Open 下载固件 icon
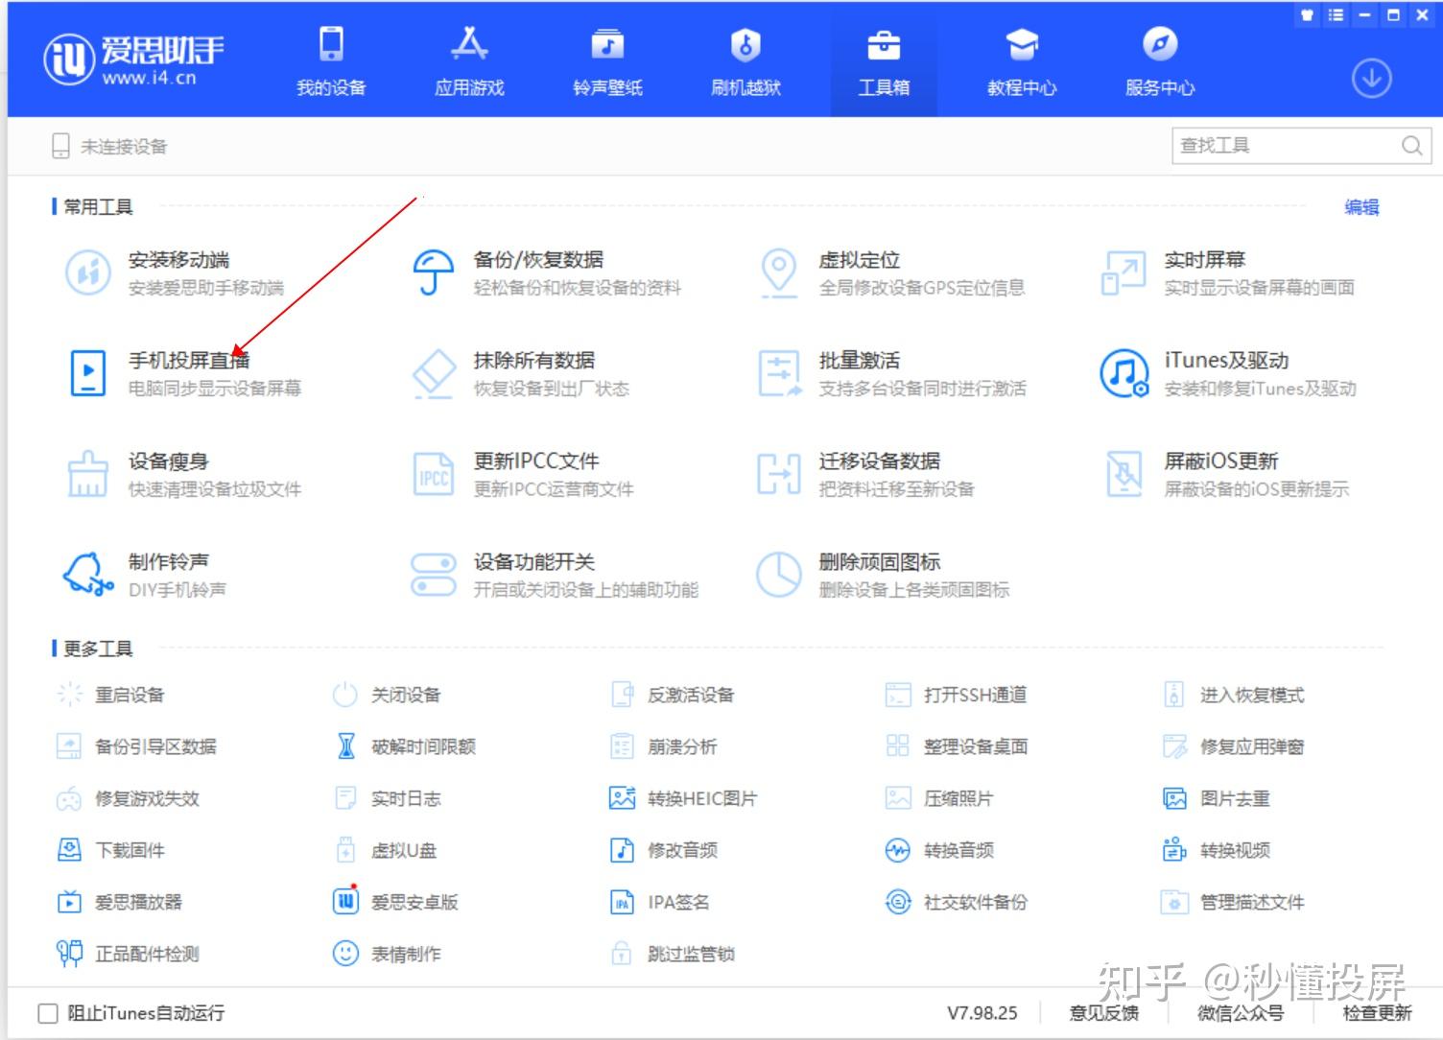 [69, 850]
